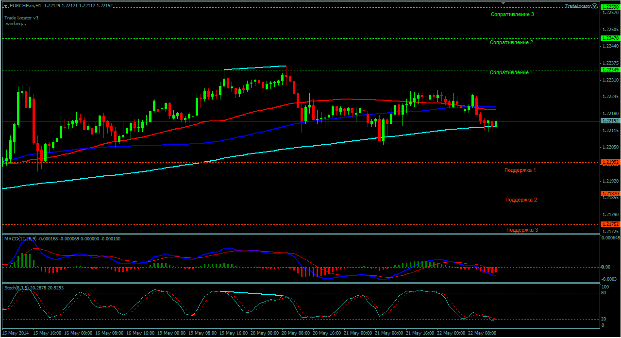Image resolution: width=621 pixels, height=338 pixels.
Task: Click the price scale value 1.22050
Action: [611, 147]
